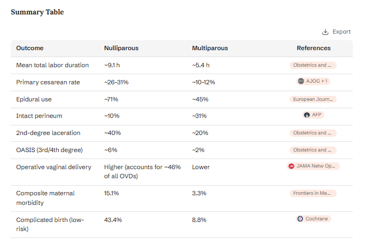
Task: Export the summary table
Action: click(336, 31)
